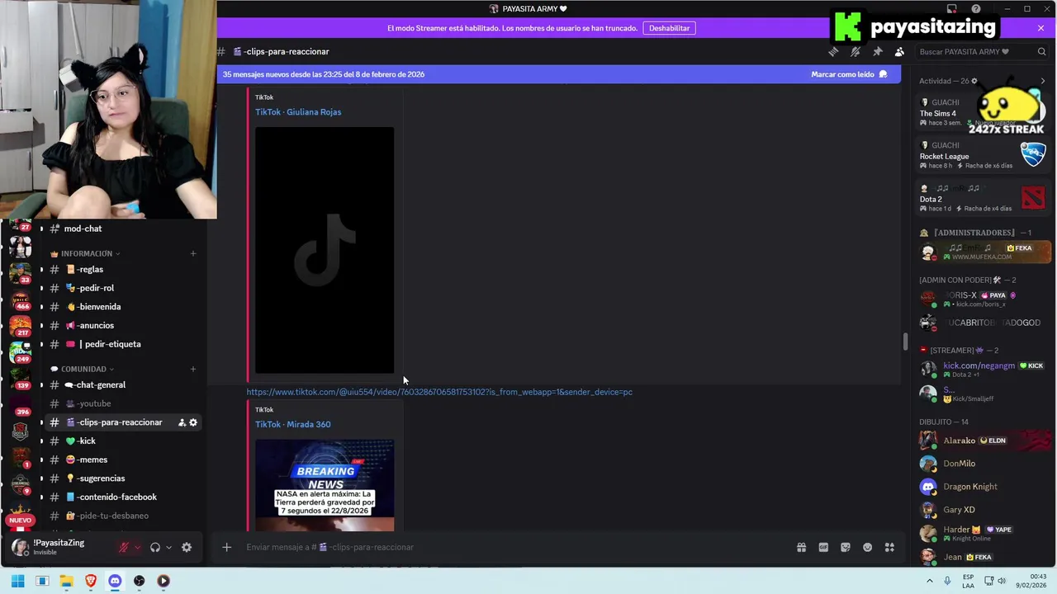This screenshot has width=1057, height=594.
Task: Open the tiktok.com @uiu554 video URL
Action: click(439, 392)
